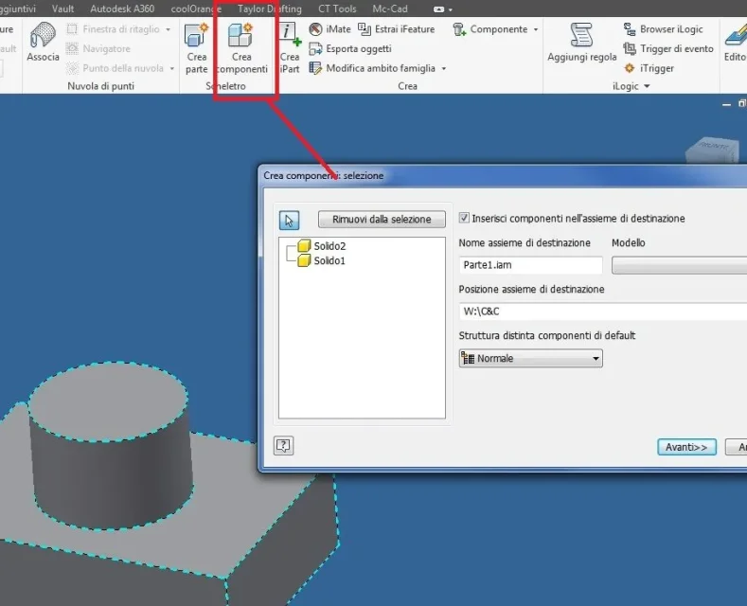Select Solido2 in the selection list
Viewport: 747px width, 606px height.
(329, 246)
